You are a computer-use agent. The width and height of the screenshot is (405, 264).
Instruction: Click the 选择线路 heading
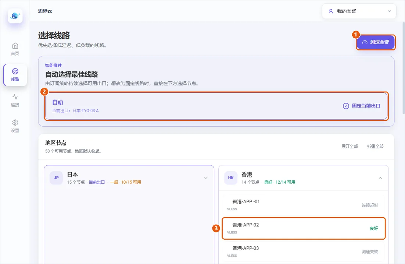click(54, 35)
